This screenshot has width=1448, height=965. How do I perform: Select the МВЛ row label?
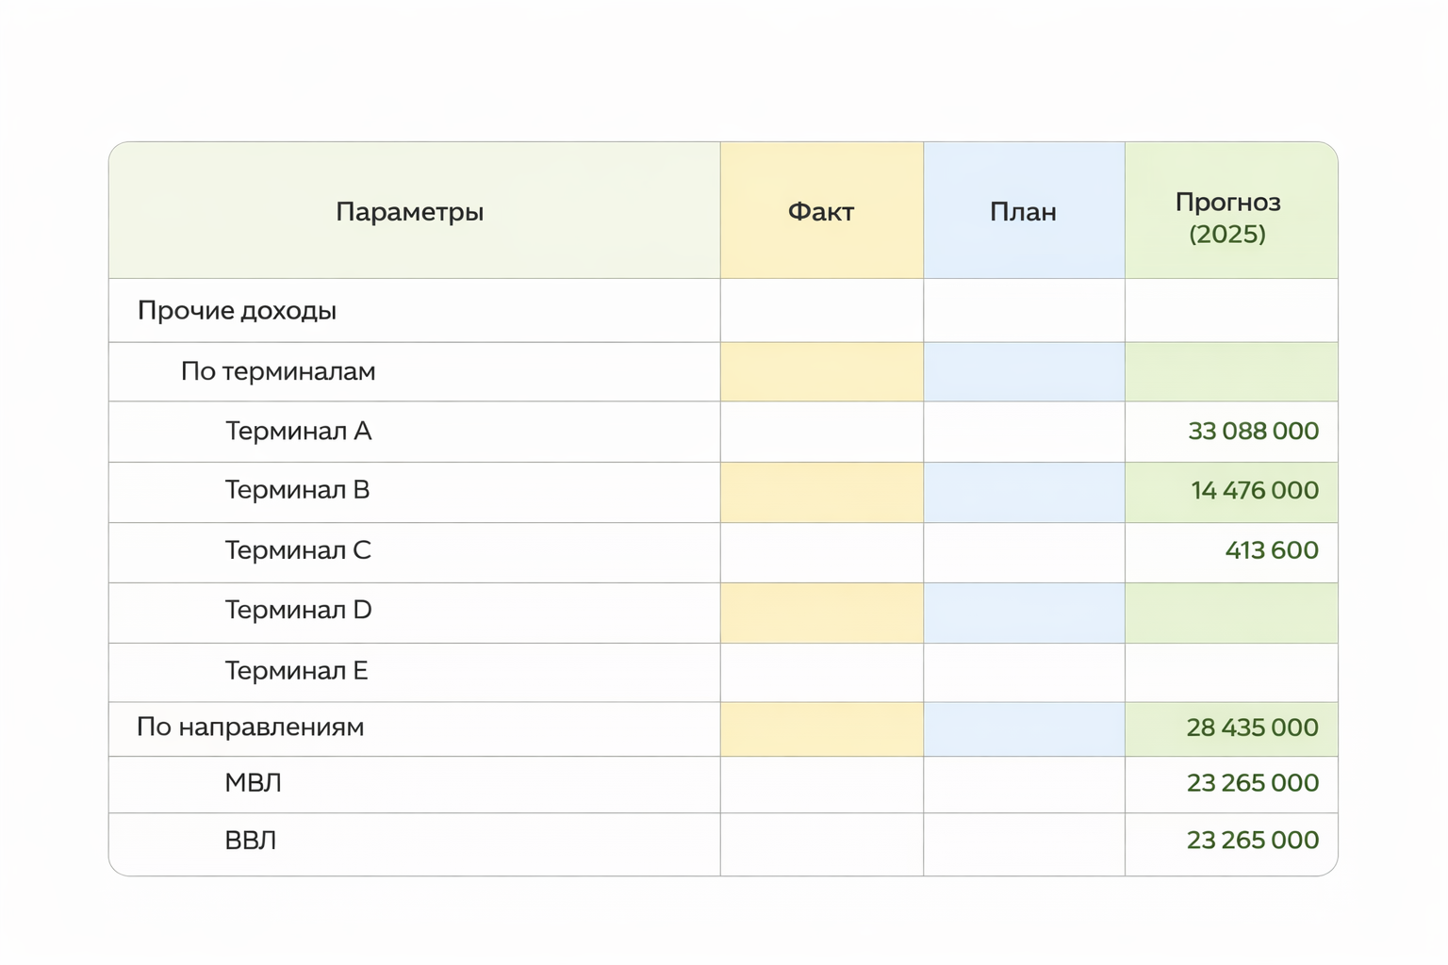(253, 783)
